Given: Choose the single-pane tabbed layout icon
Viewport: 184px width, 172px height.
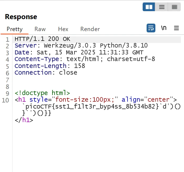Looking at the screenshot, I should pos(174,7).
